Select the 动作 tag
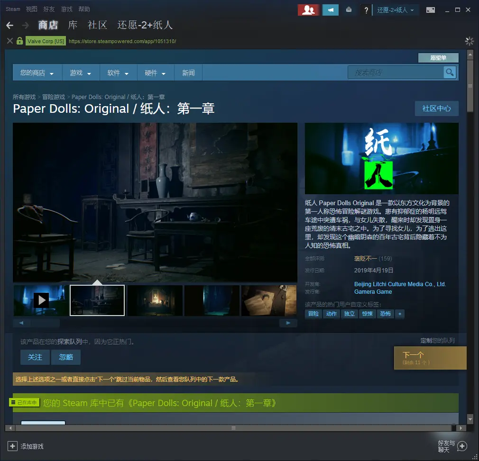 (x=331, y=314)
